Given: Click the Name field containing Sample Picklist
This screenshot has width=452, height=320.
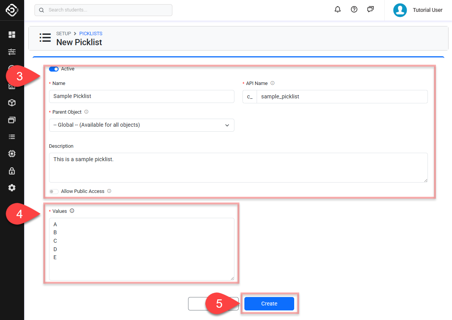Looking at the screenshot, I should click(141, 96).
